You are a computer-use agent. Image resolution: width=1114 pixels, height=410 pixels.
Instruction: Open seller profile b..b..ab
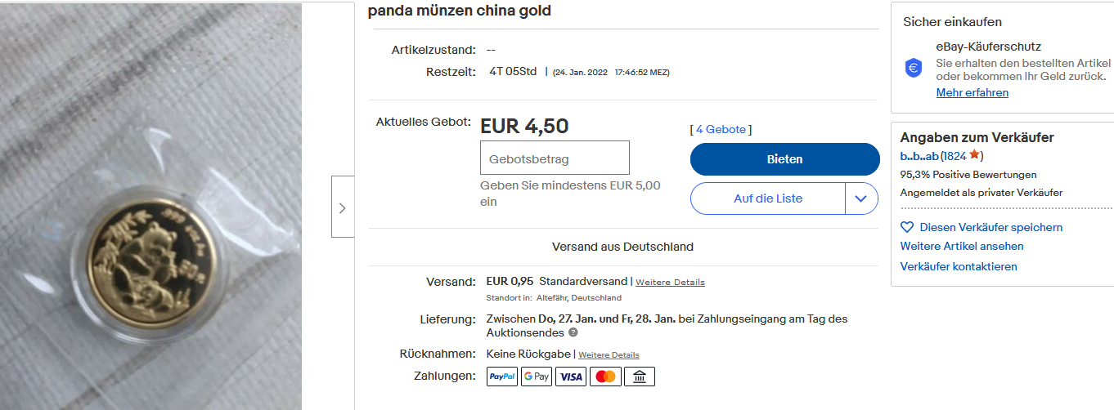[x=919, y=156]
